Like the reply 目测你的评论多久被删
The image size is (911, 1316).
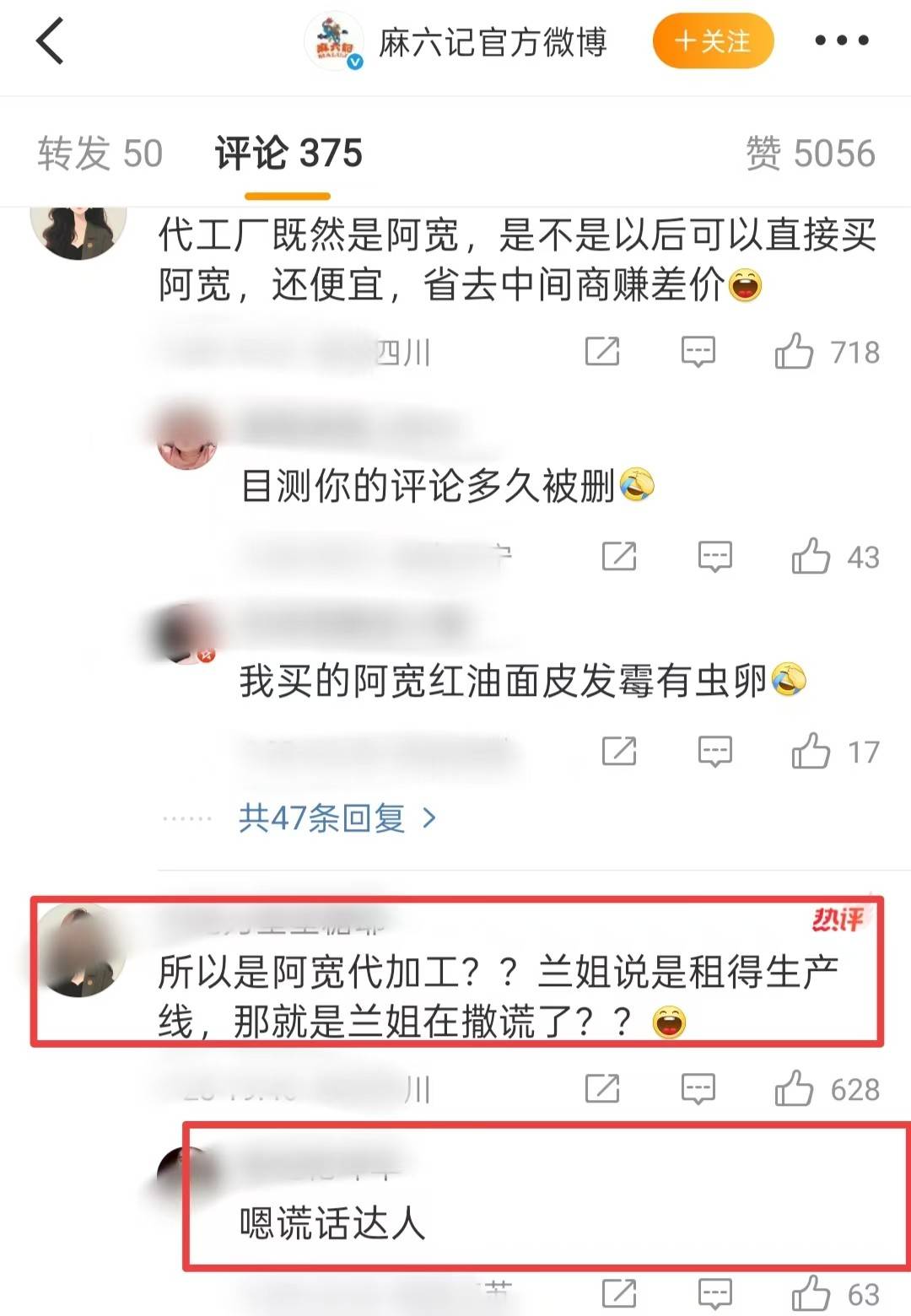pos(835,557)
